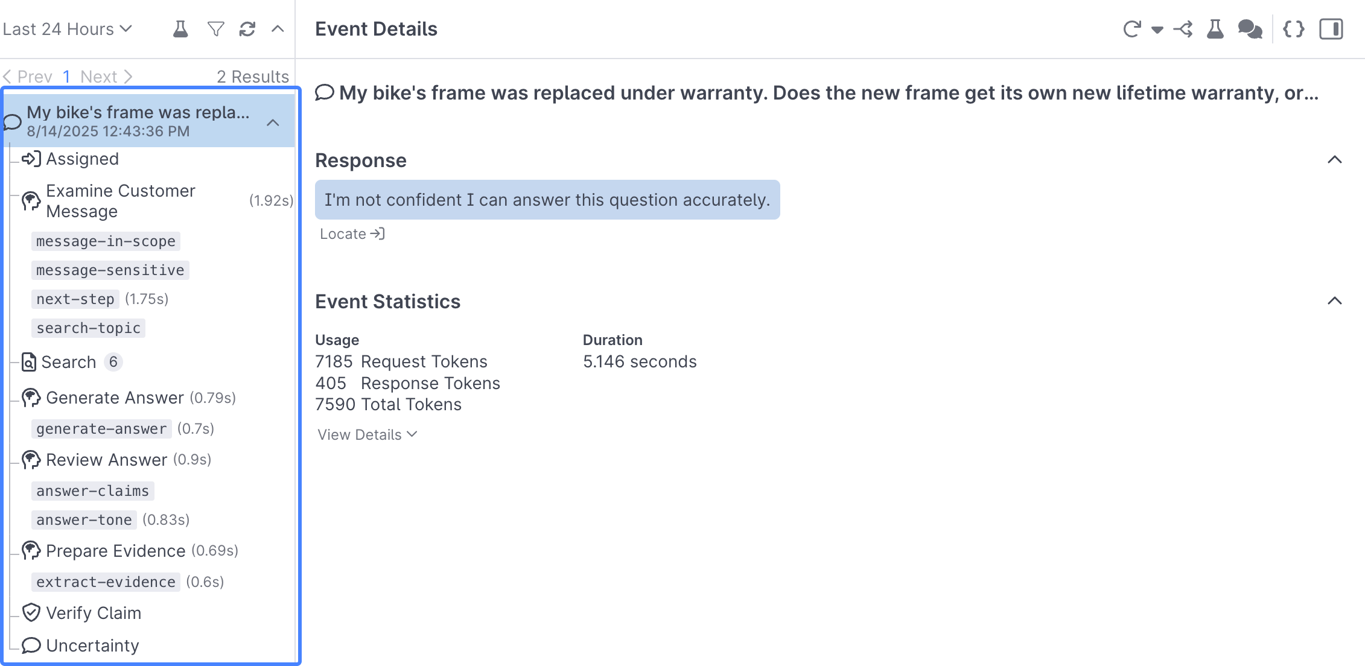Open the filter funnel icon
This screenshot has height=666, width=1365.
tap(215, 29)
